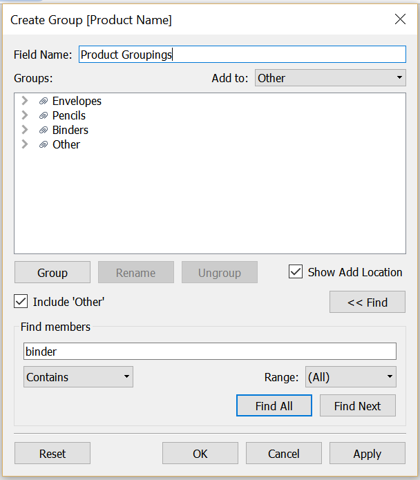Click the paperclip icon beside Other group
This screenshot has height=480, width=420.
(44, 145)
